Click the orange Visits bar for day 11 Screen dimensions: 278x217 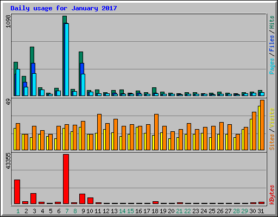point(99,132)
